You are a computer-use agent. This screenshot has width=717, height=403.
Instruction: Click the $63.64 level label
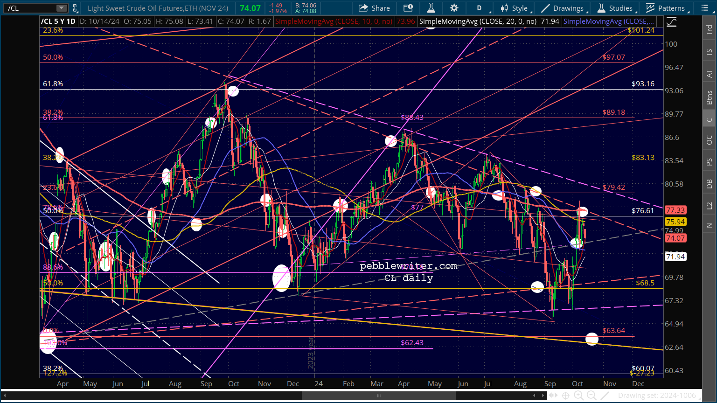613,331
